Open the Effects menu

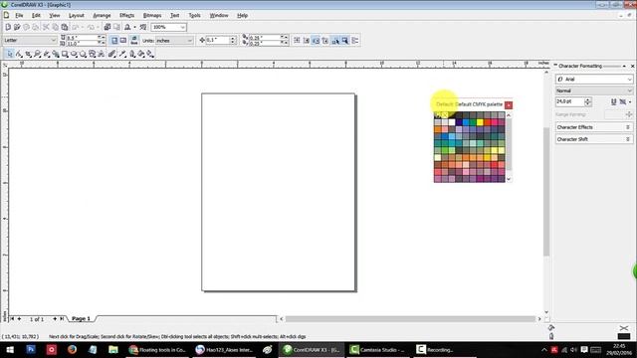click(x=126, y=16)
